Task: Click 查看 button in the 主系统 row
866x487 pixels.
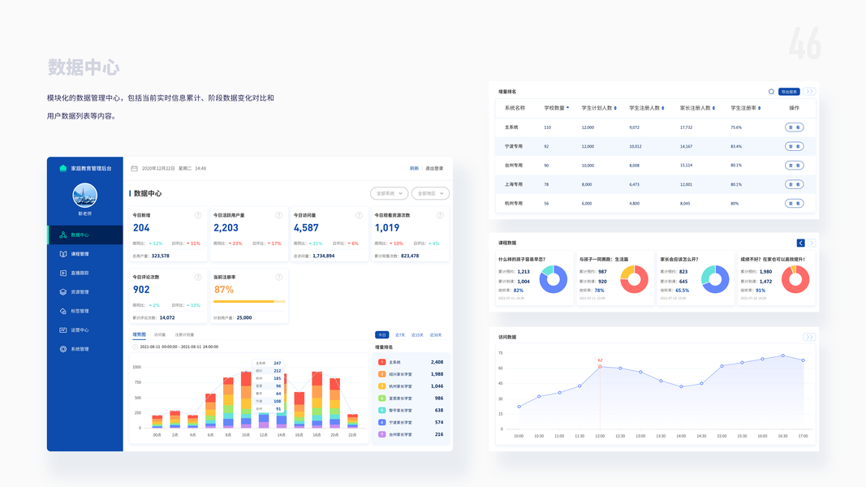Action: click(x=795, y=127)
